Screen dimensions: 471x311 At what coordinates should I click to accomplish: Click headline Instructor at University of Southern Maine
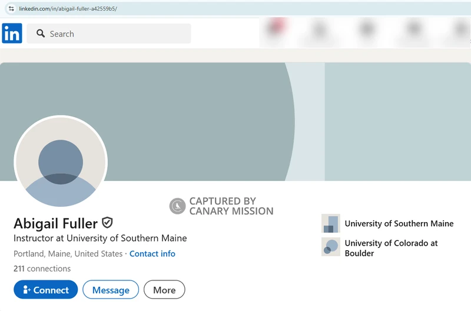pos(100,239)
